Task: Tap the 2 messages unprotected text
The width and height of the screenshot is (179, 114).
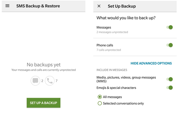Action: [112, 32]
